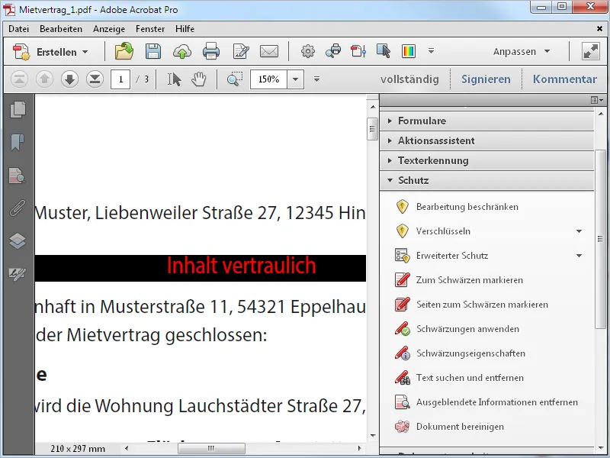Open the Erweiterter Schutz dropdown arrow
The height and width of the screenshot is (458, 610).
click(579, 256)
